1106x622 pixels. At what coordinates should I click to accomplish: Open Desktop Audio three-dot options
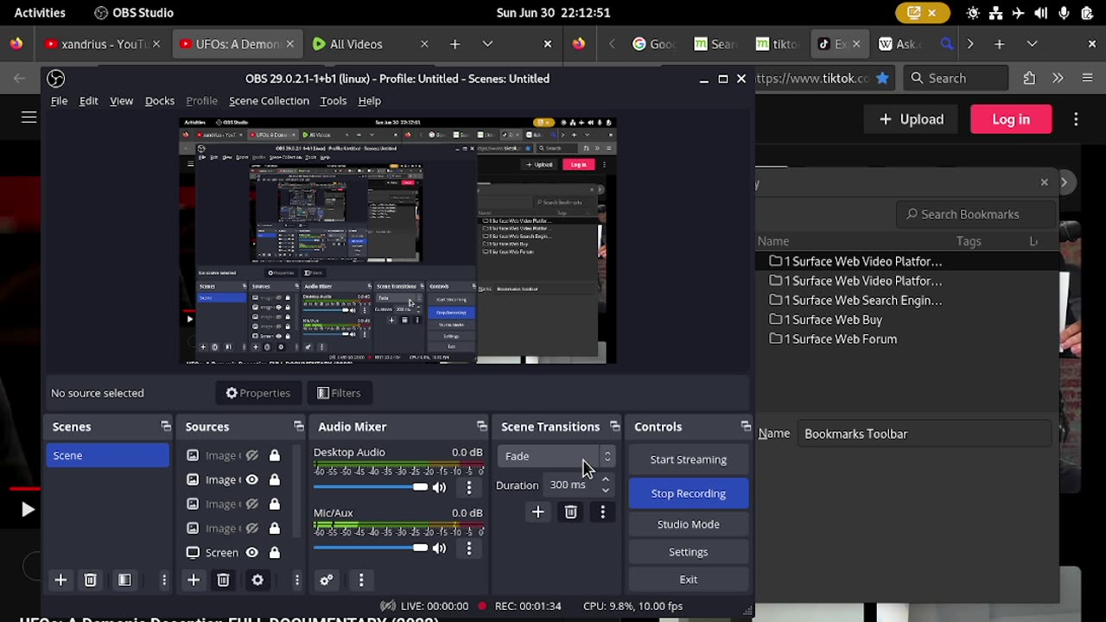point(469,487)
